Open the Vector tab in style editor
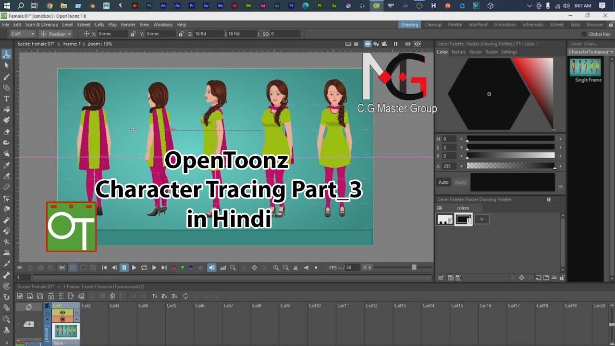615x346 pixels. click(476, 52)
